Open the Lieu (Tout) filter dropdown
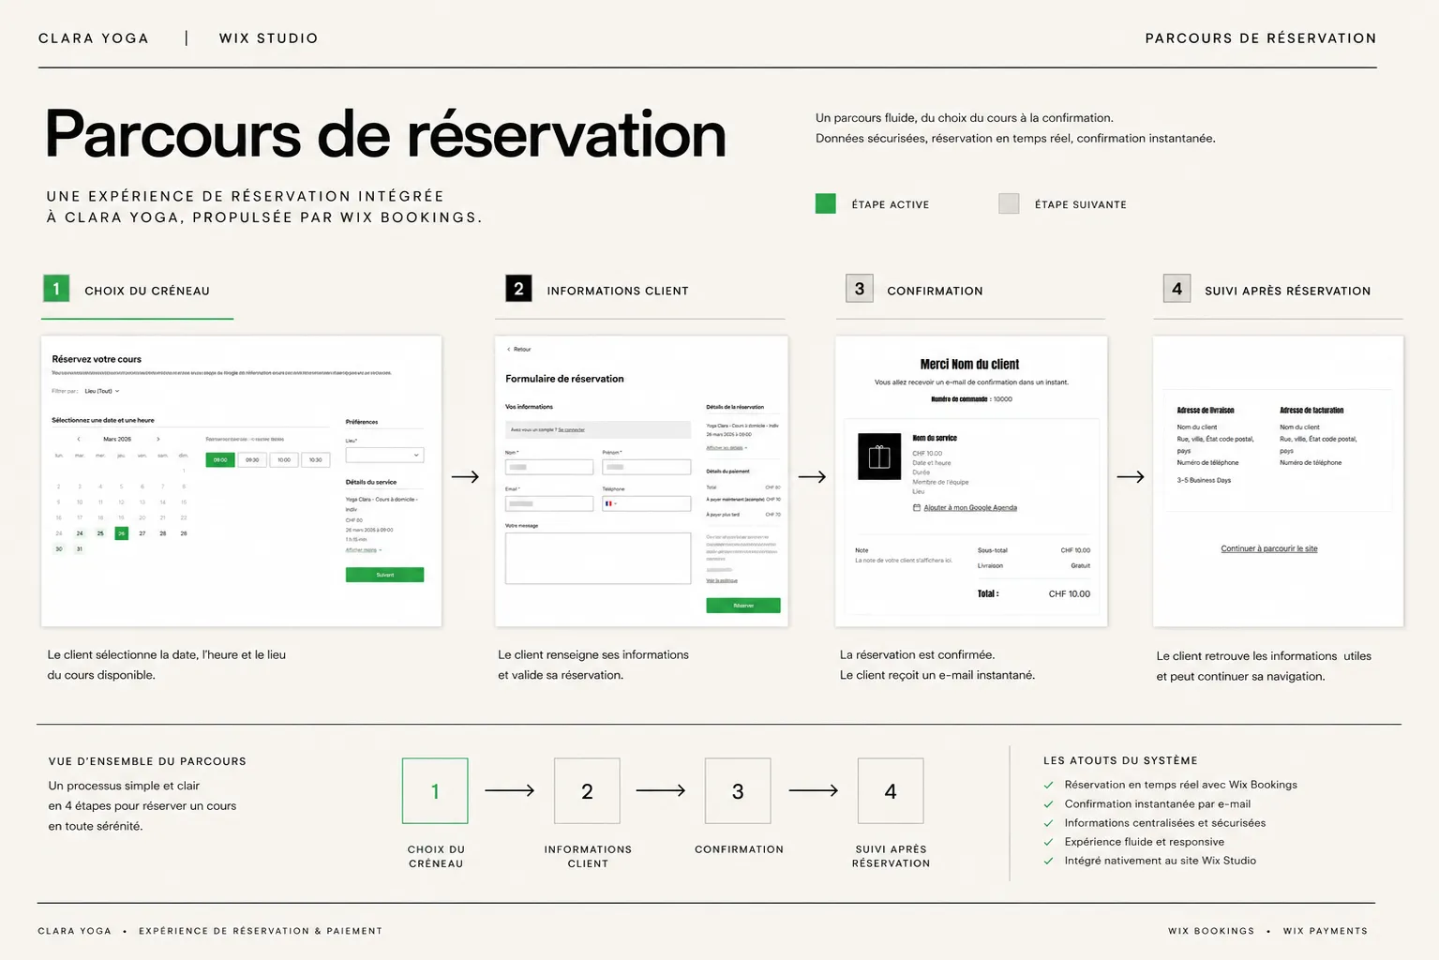1439x960 pixels. (102, 391)
